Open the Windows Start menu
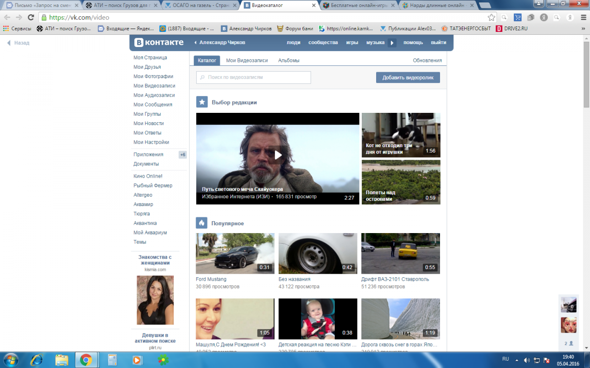The height and width of the screenshot is (368, 590). point(10,360)
